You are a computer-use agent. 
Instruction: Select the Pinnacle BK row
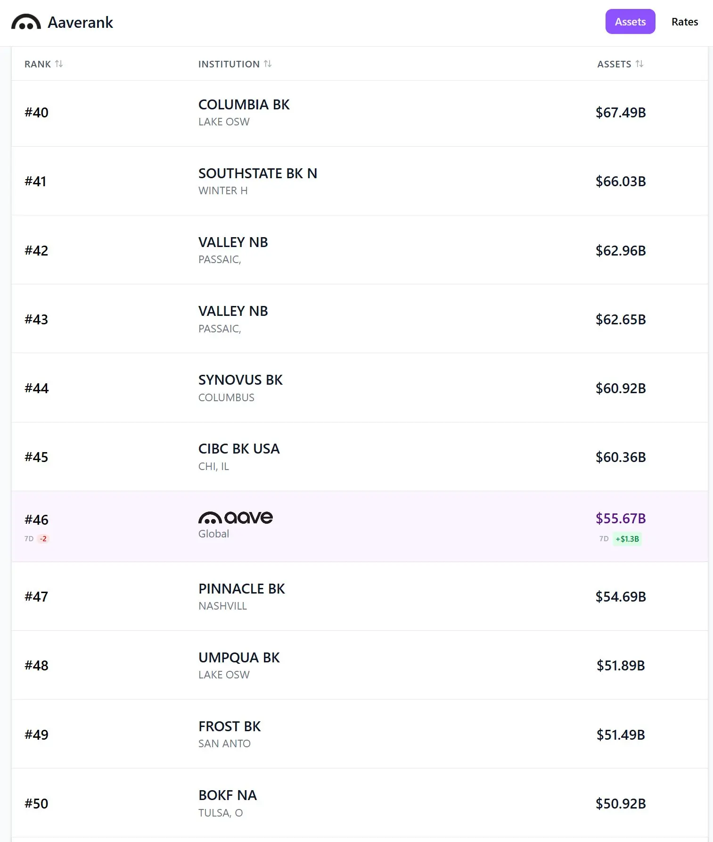[359, 596]
